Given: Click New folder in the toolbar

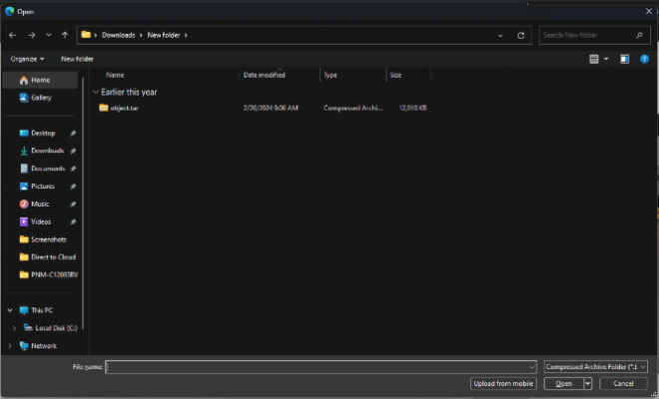Looking at the screenshot, I should pyautogui.click(x=77, y=59).
